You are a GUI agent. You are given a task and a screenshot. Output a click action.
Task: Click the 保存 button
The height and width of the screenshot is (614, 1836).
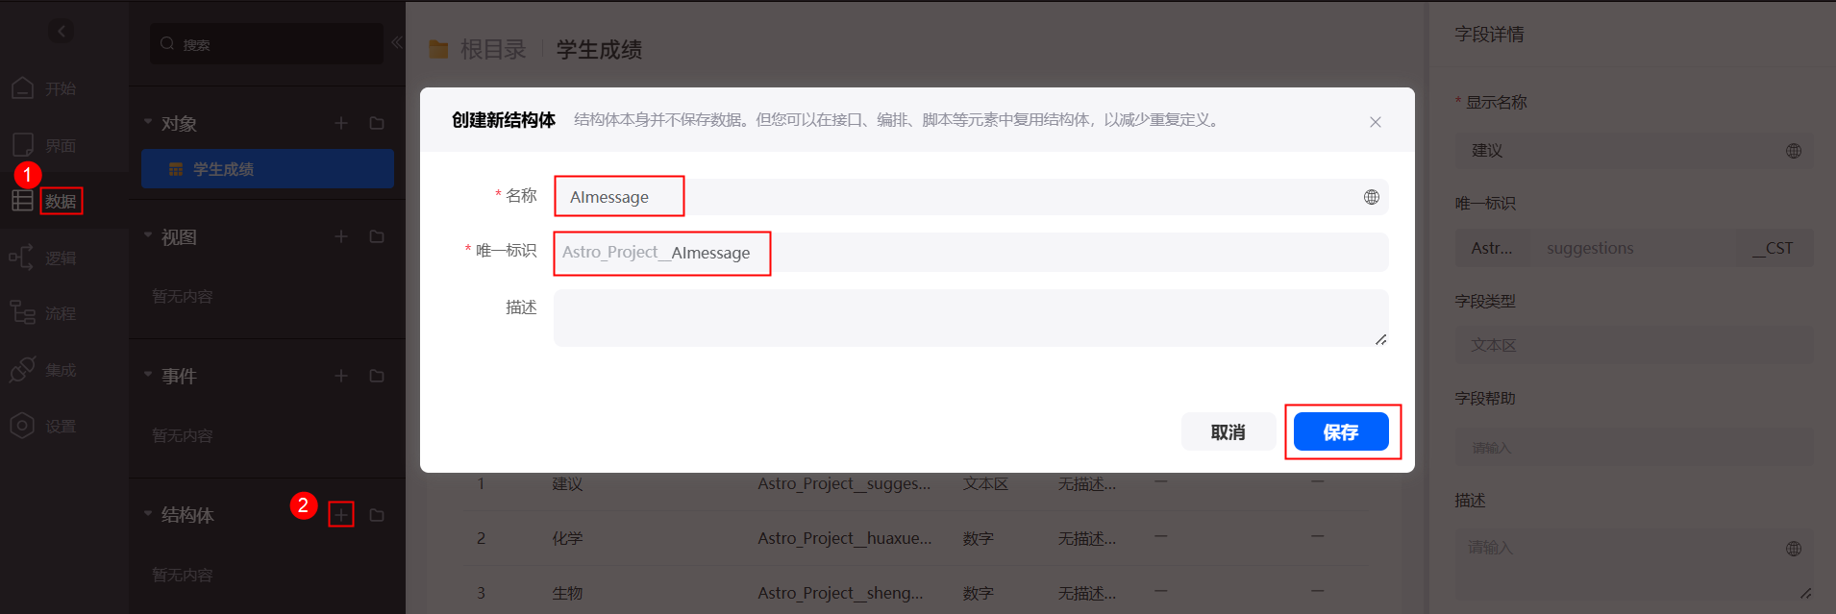(x=1340, y=431)
